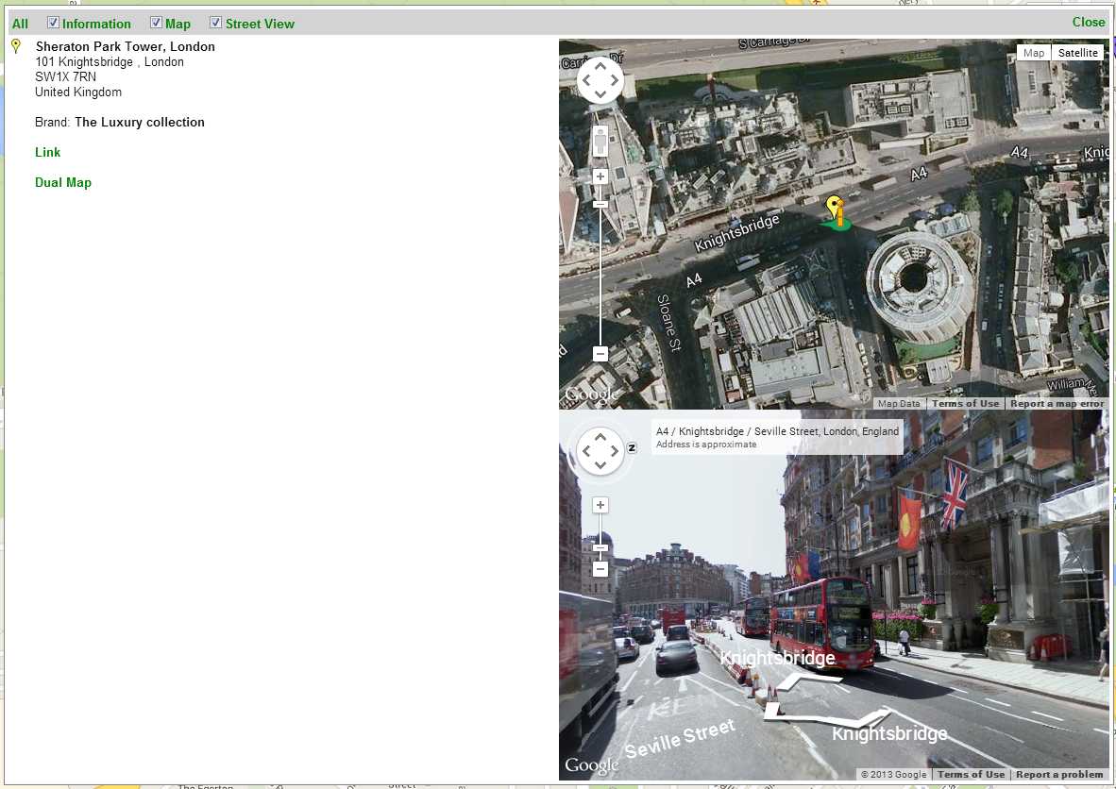Click the © 2013 Google copyright text
1116x789 pixels.
(x=893, y=774)
